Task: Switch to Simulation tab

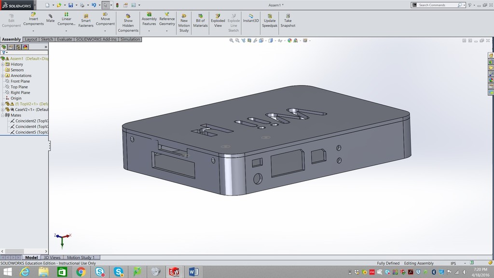Action: 130,40
